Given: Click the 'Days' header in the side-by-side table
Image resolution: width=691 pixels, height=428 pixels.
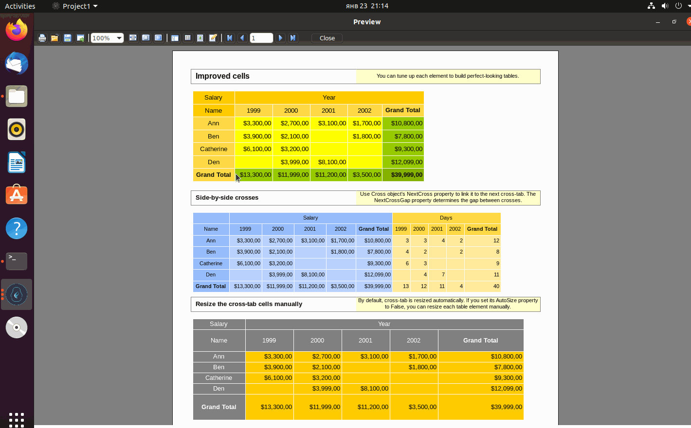Looking at the screenshot, I should tap(446, 218).
